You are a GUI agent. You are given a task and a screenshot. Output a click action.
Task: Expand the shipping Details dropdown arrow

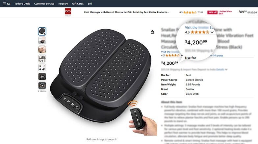(x=226, y=70)
